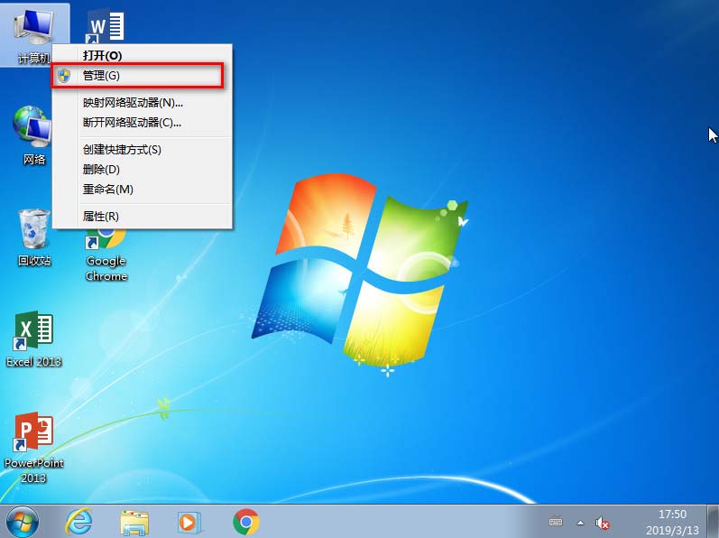This screenshot has width=719, height=538.
Task: Select the Google Chrome desktop shortcut
Action: [x=106, y=257]
